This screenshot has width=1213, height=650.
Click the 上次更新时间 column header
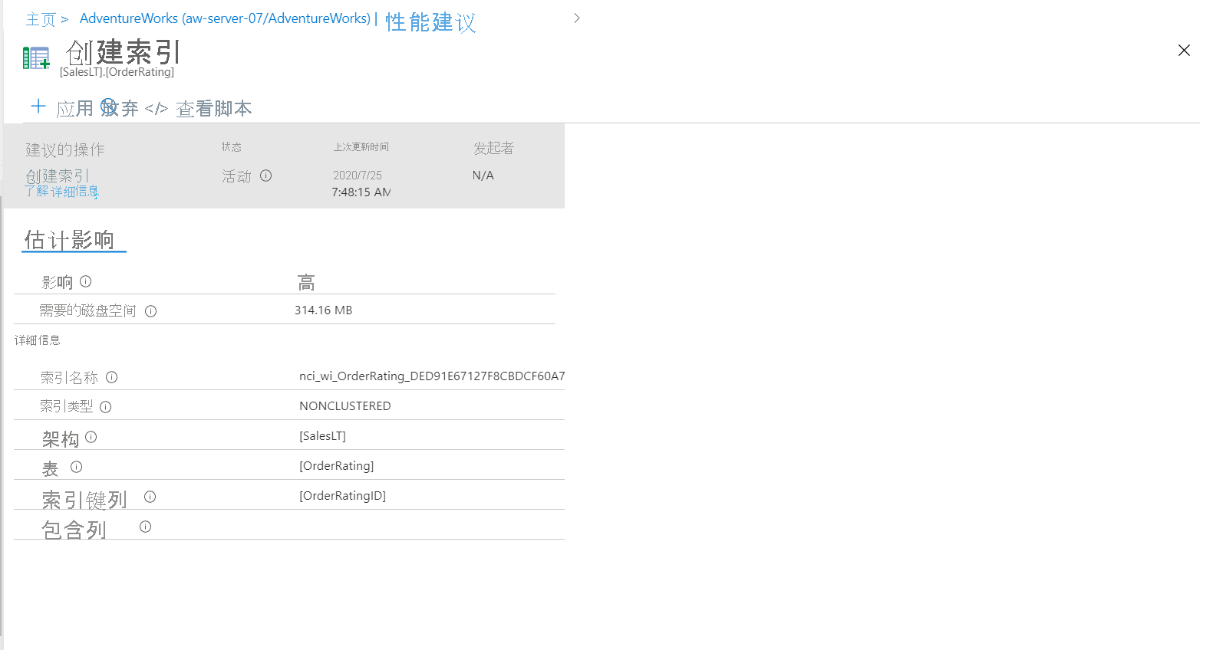pyautogui.click(x=361, y=147)
